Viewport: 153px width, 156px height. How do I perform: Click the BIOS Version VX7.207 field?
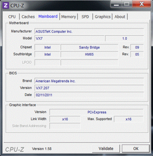(x=89, y=88)
